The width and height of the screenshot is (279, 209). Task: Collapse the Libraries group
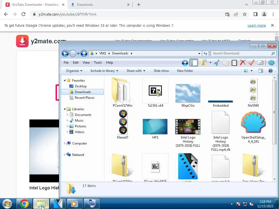click(65, 109)
